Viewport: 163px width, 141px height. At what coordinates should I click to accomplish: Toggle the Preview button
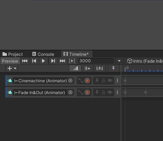pyautogui.click(x=10, y=61)
